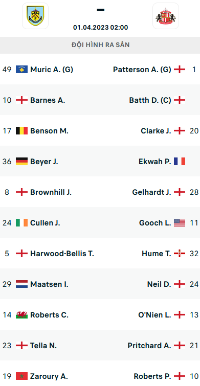Click the German flag next to Beyer
This screenshot has height=386, width=200.
pyautogui.click(x=21, y=162)
